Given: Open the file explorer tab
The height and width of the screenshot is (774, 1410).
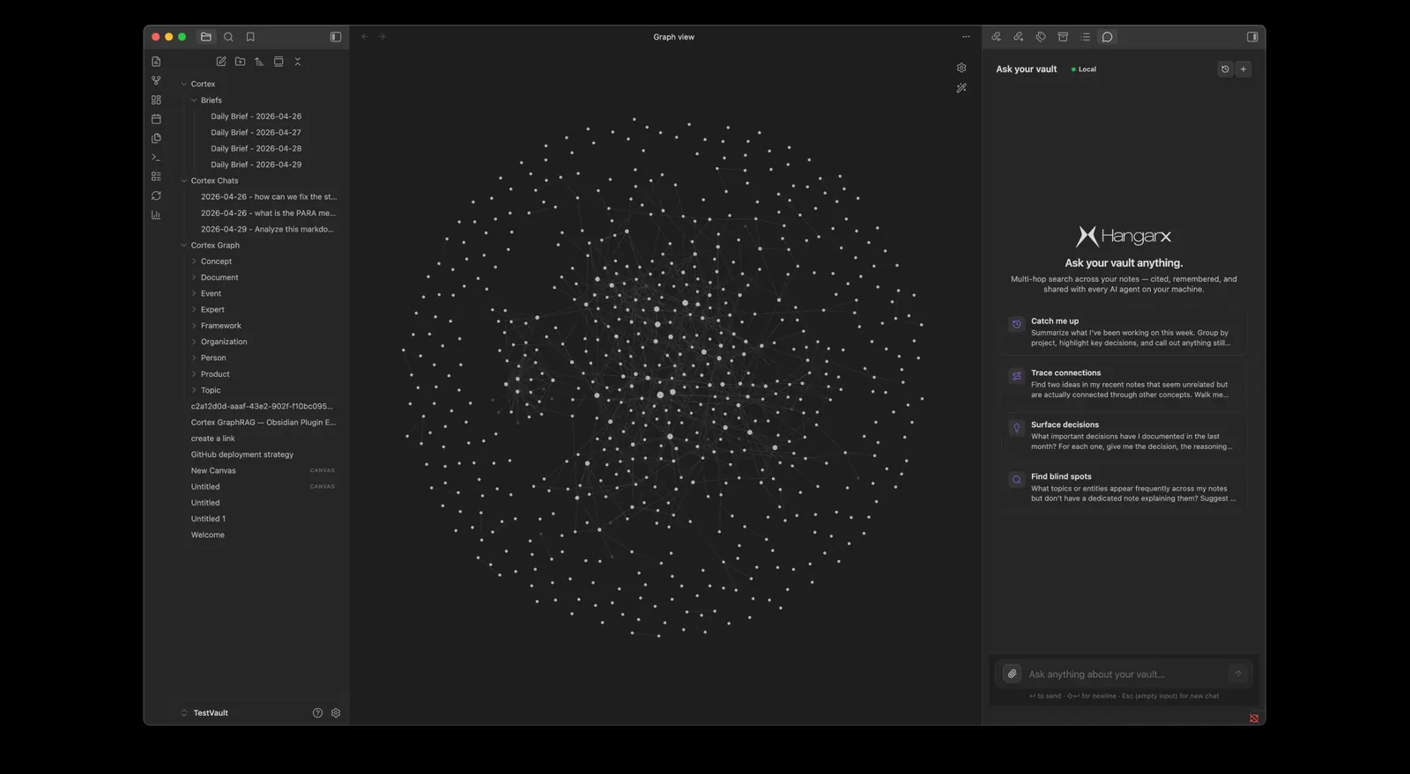Looking at the screenshot, I should [206, 37].
